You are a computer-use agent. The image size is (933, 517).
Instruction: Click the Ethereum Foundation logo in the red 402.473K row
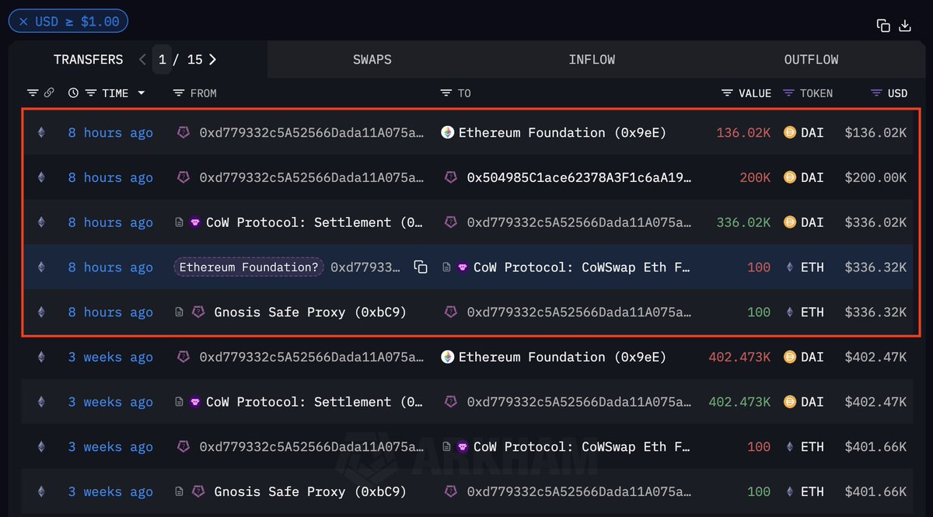(448, 358)
